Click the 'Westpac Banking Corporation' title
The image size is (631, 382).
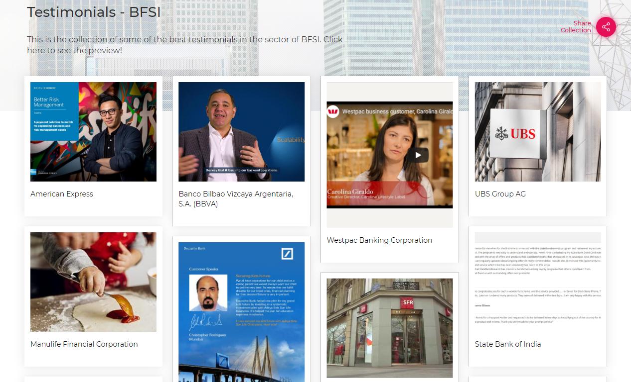pos(379,240)
